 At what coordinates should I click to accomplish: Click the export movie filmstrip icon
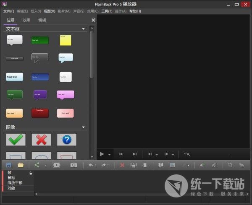(x=57, y=165)
